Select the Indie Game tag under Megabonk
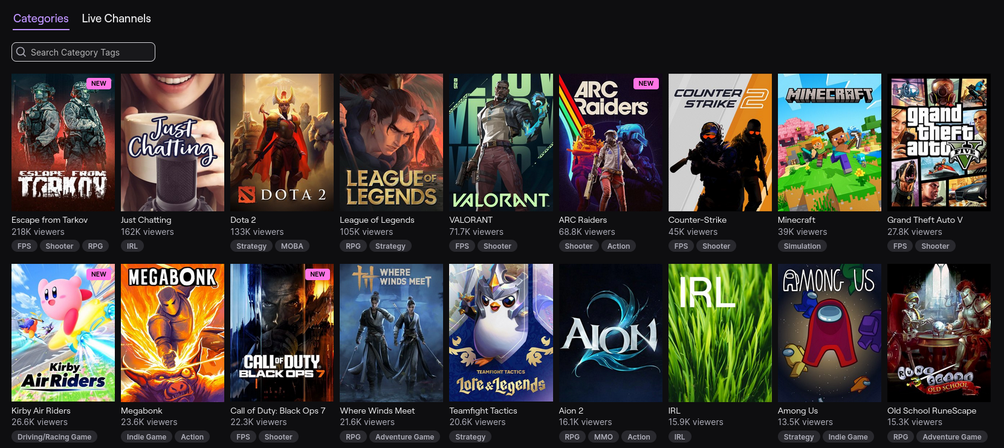The image size is (1004, 448). (146, 437)
